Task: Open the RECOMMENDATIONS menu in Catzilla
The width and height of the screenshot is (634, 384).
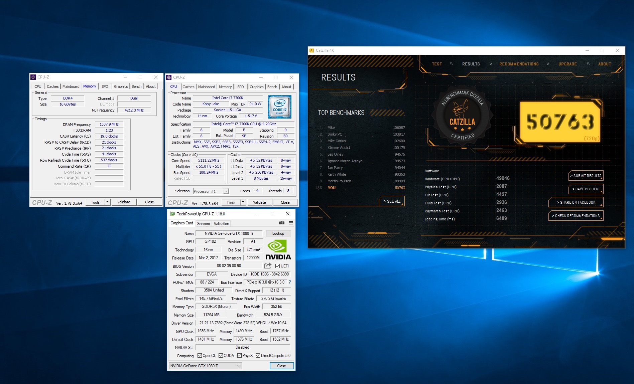Action: pos(519,64)
